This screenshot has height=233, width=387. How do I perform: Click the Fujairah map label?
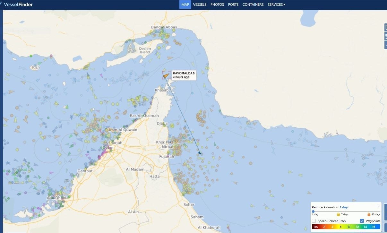pos(167,157)
